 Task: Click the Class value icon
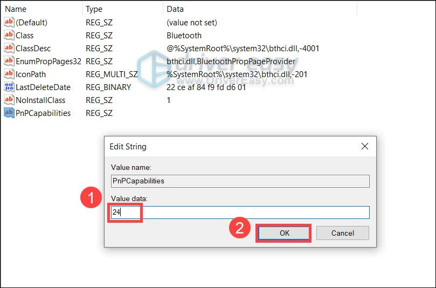point(9,35)
